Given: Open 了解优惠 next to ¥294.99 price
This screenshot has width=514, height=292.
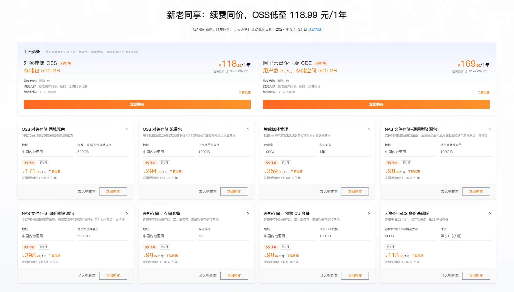Looking at the screenshot, I should tap(176, 172).
